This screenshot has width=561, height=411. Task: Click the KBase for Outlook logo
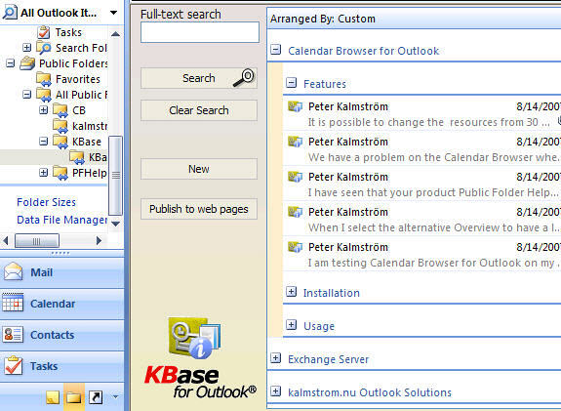(x=200, y=357)
